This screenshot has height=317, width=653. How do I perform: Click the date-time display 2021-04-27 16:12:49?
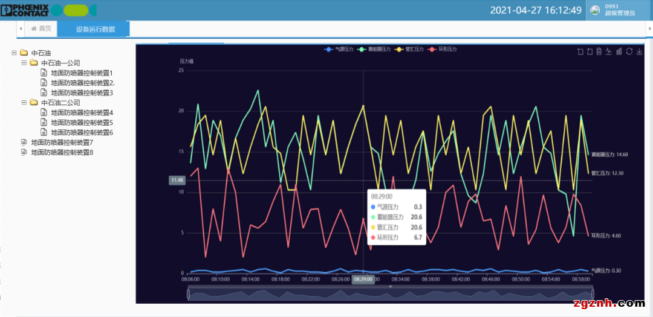tap(536, 10)
